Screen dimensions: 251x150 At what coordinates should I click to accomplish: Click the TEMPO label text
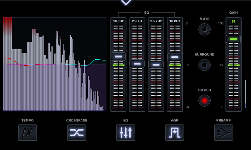[27, 120]
